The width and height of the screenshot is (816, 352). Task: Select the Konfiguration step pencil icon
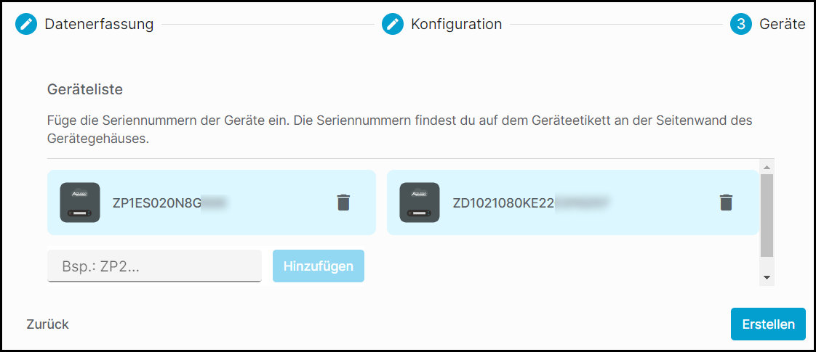[x=393, y=24]
